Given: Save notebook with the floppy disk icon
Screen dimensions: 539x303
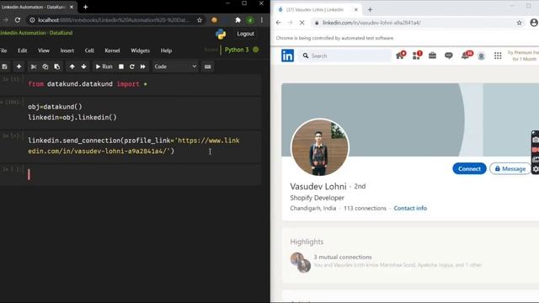Looking at the screenshot, I should pos(4,66).
